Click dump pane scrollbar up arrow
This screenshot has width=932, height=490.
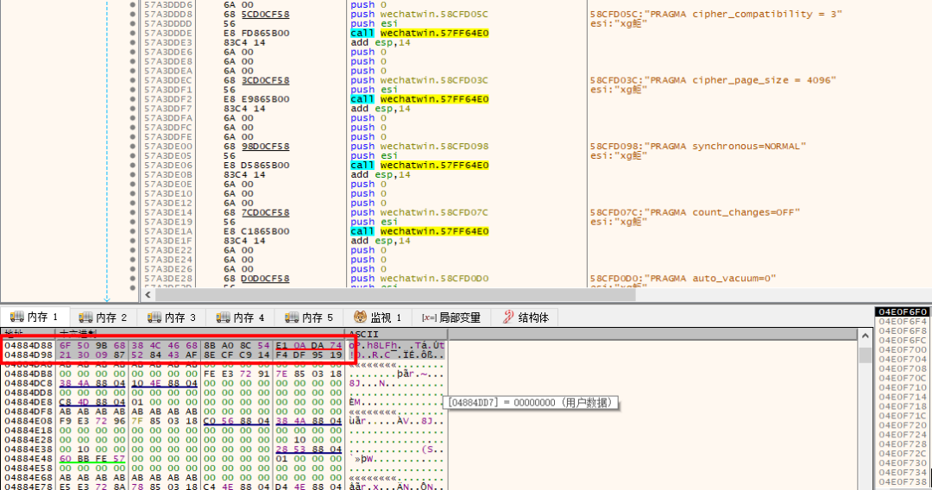tap(865, 336)
